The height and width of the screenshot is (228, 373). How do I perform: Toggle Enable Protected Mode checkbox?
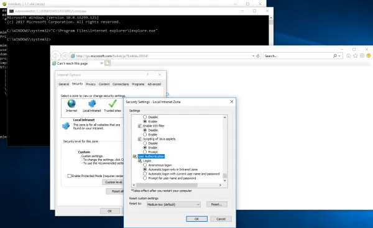(x=69, y=176)
